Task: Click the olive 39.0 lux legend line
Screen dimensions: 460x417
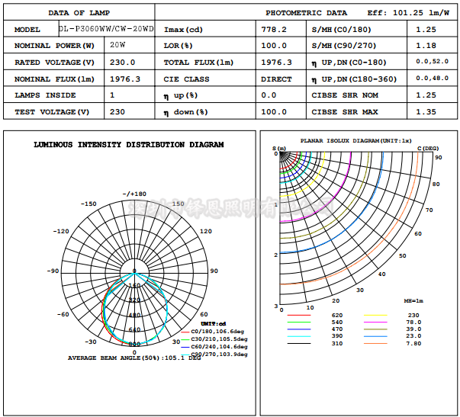Action: (x=375, y=329)
